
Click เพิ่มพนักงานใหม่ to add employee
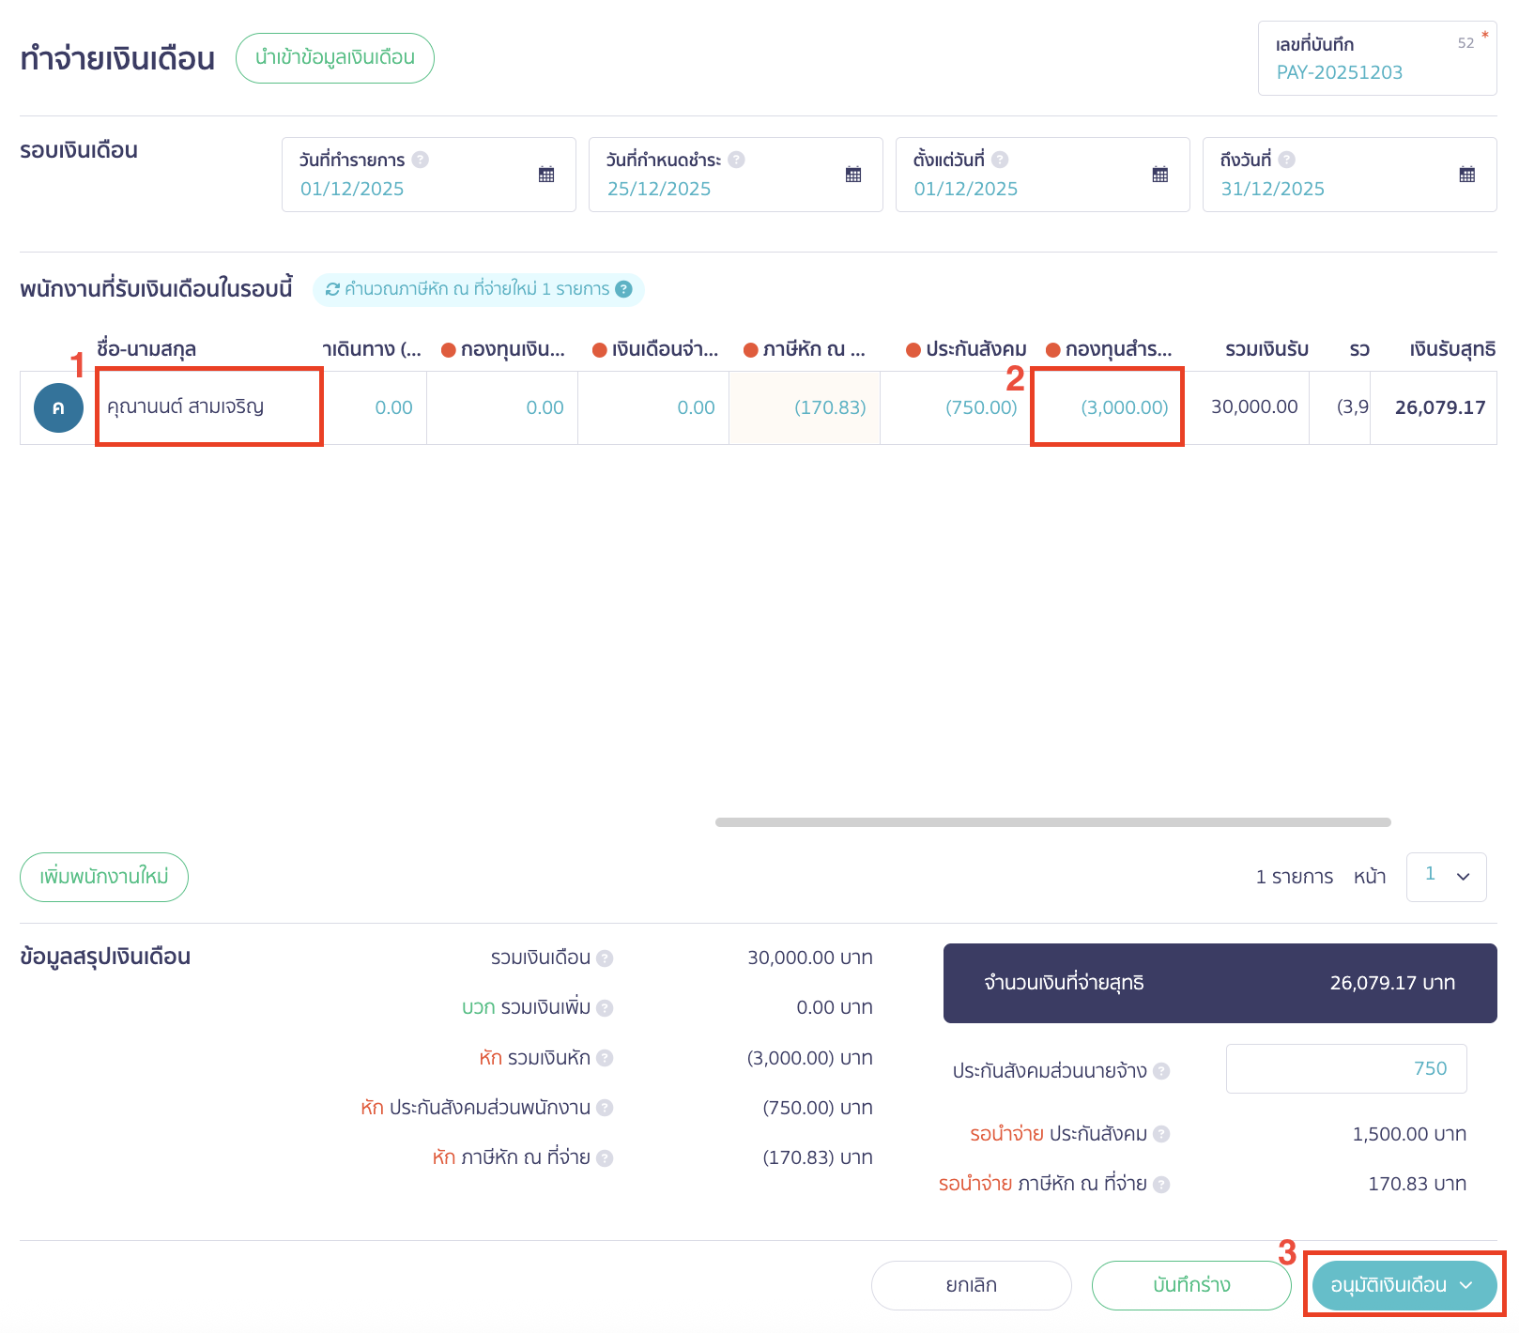[104, 877]
